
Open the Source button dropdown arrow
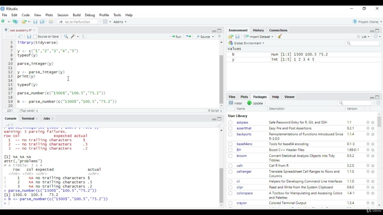tap(213, 36)
